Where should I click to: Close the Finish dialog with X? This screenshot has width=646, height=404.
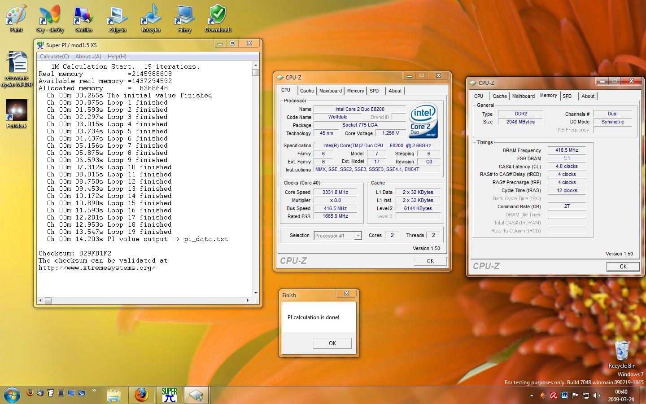tap(346, 293)
